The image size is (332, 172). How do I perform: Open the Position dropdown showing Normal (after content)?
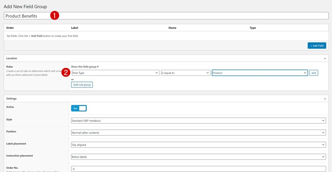pos(198,133)
